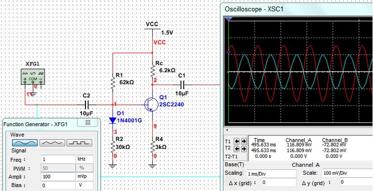Click the timebase Scaling 1 ms/Div field
373x191 pixels.
(271, 173)
